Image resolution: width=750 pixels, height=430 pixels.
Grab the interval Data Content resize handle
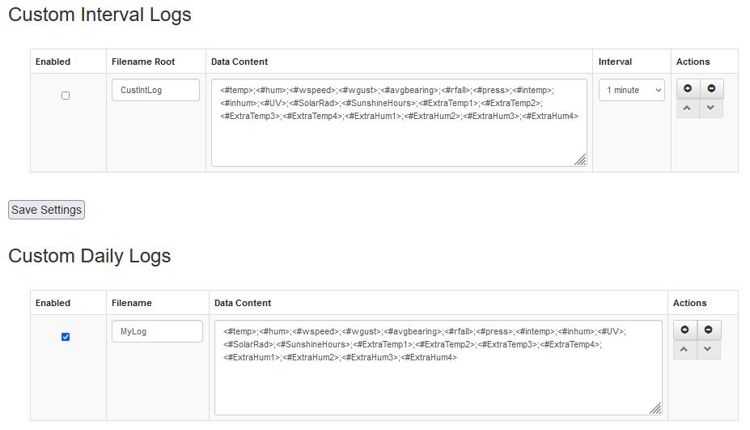point(580,160)
